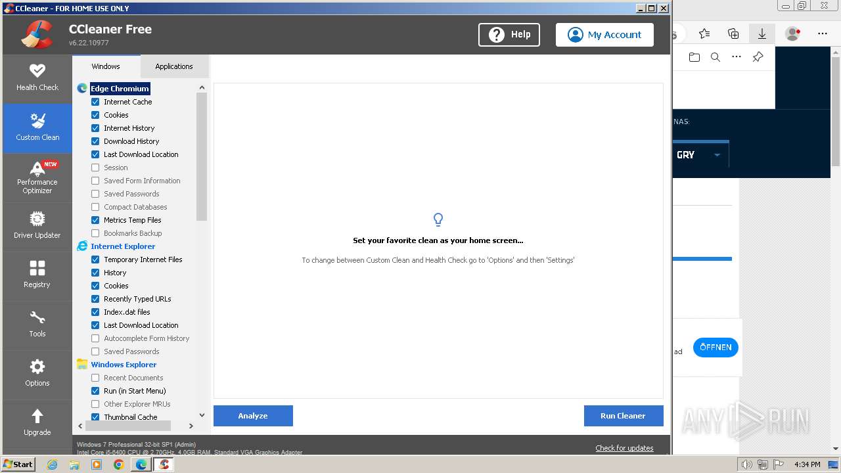Image resolution: width=841 pixels, height=473 pixels.
Task: Open Performance Optimizer section
Action: [37, 177]
